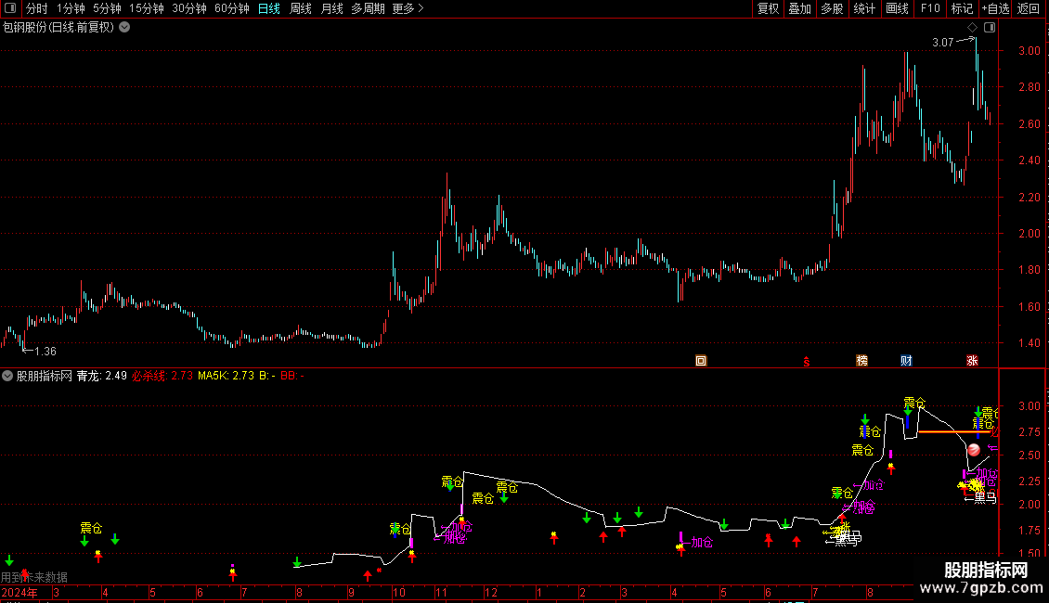
Task: Click the 多股 multi-stock button
Action: pos(833,8)
